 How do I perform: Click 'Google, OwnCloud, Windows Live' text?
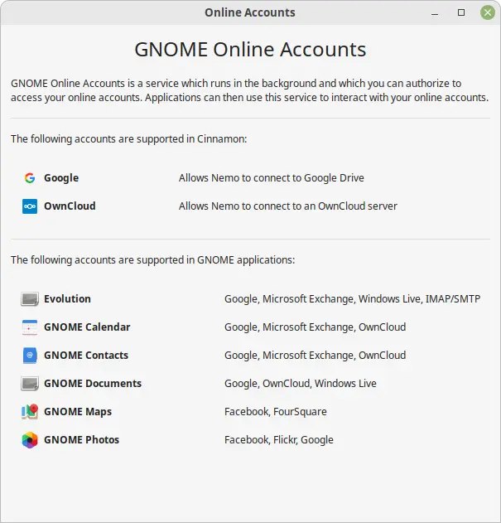[x=301, y=384]
